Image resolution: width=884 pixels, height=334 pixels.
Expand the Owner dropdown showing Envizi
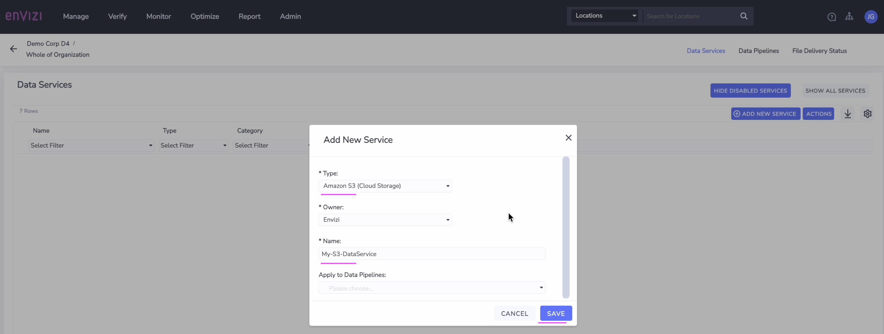(x=385, y=220)
